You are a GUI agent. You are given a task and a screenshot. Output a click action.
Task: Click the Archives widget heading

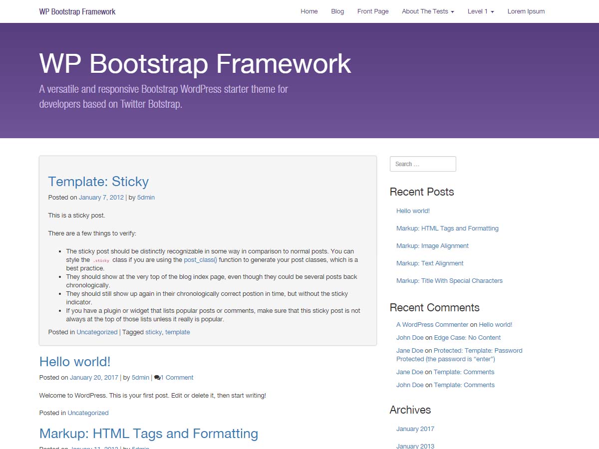click(x=410, y=410)
